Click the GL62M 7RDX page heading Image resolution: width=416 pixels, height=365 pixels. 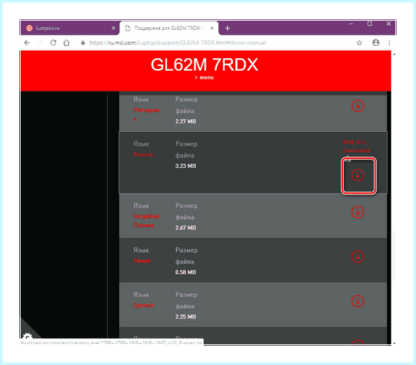point(205,65)
